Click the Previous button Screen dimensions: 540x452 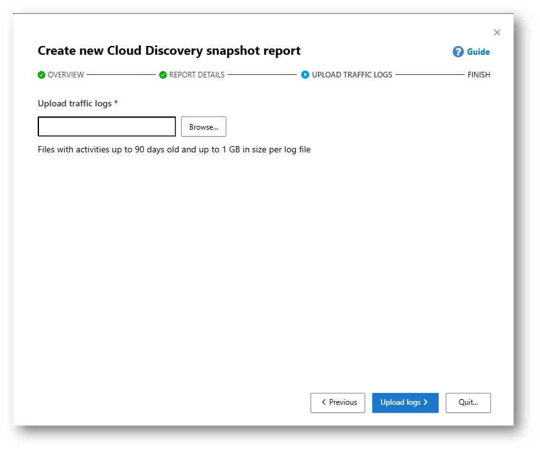point(338,403)
